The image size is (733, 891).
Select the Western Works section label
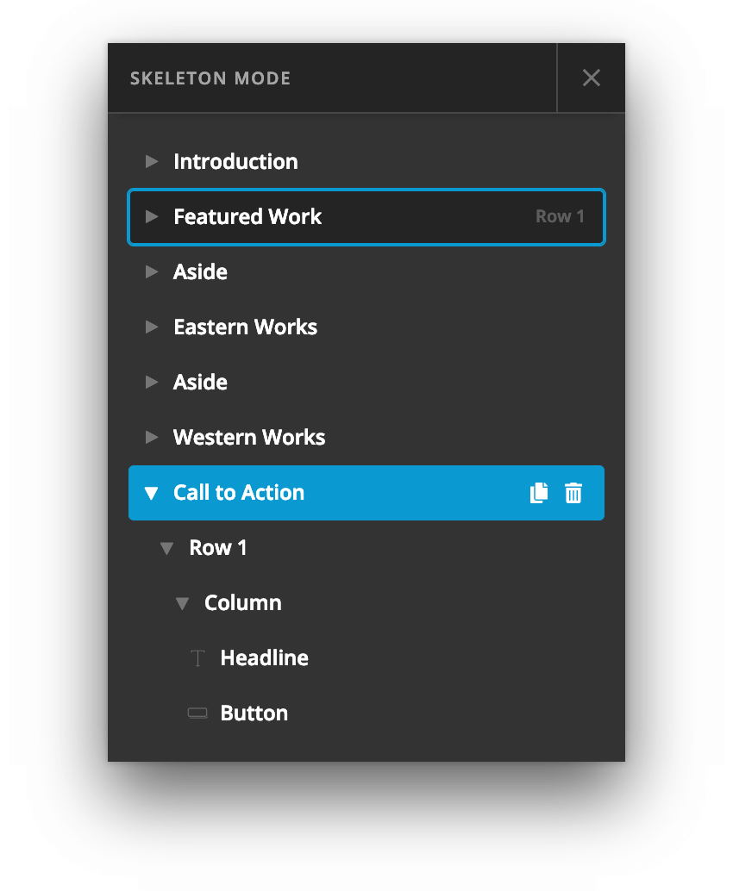pyautogui.click(x=249, y=438)
